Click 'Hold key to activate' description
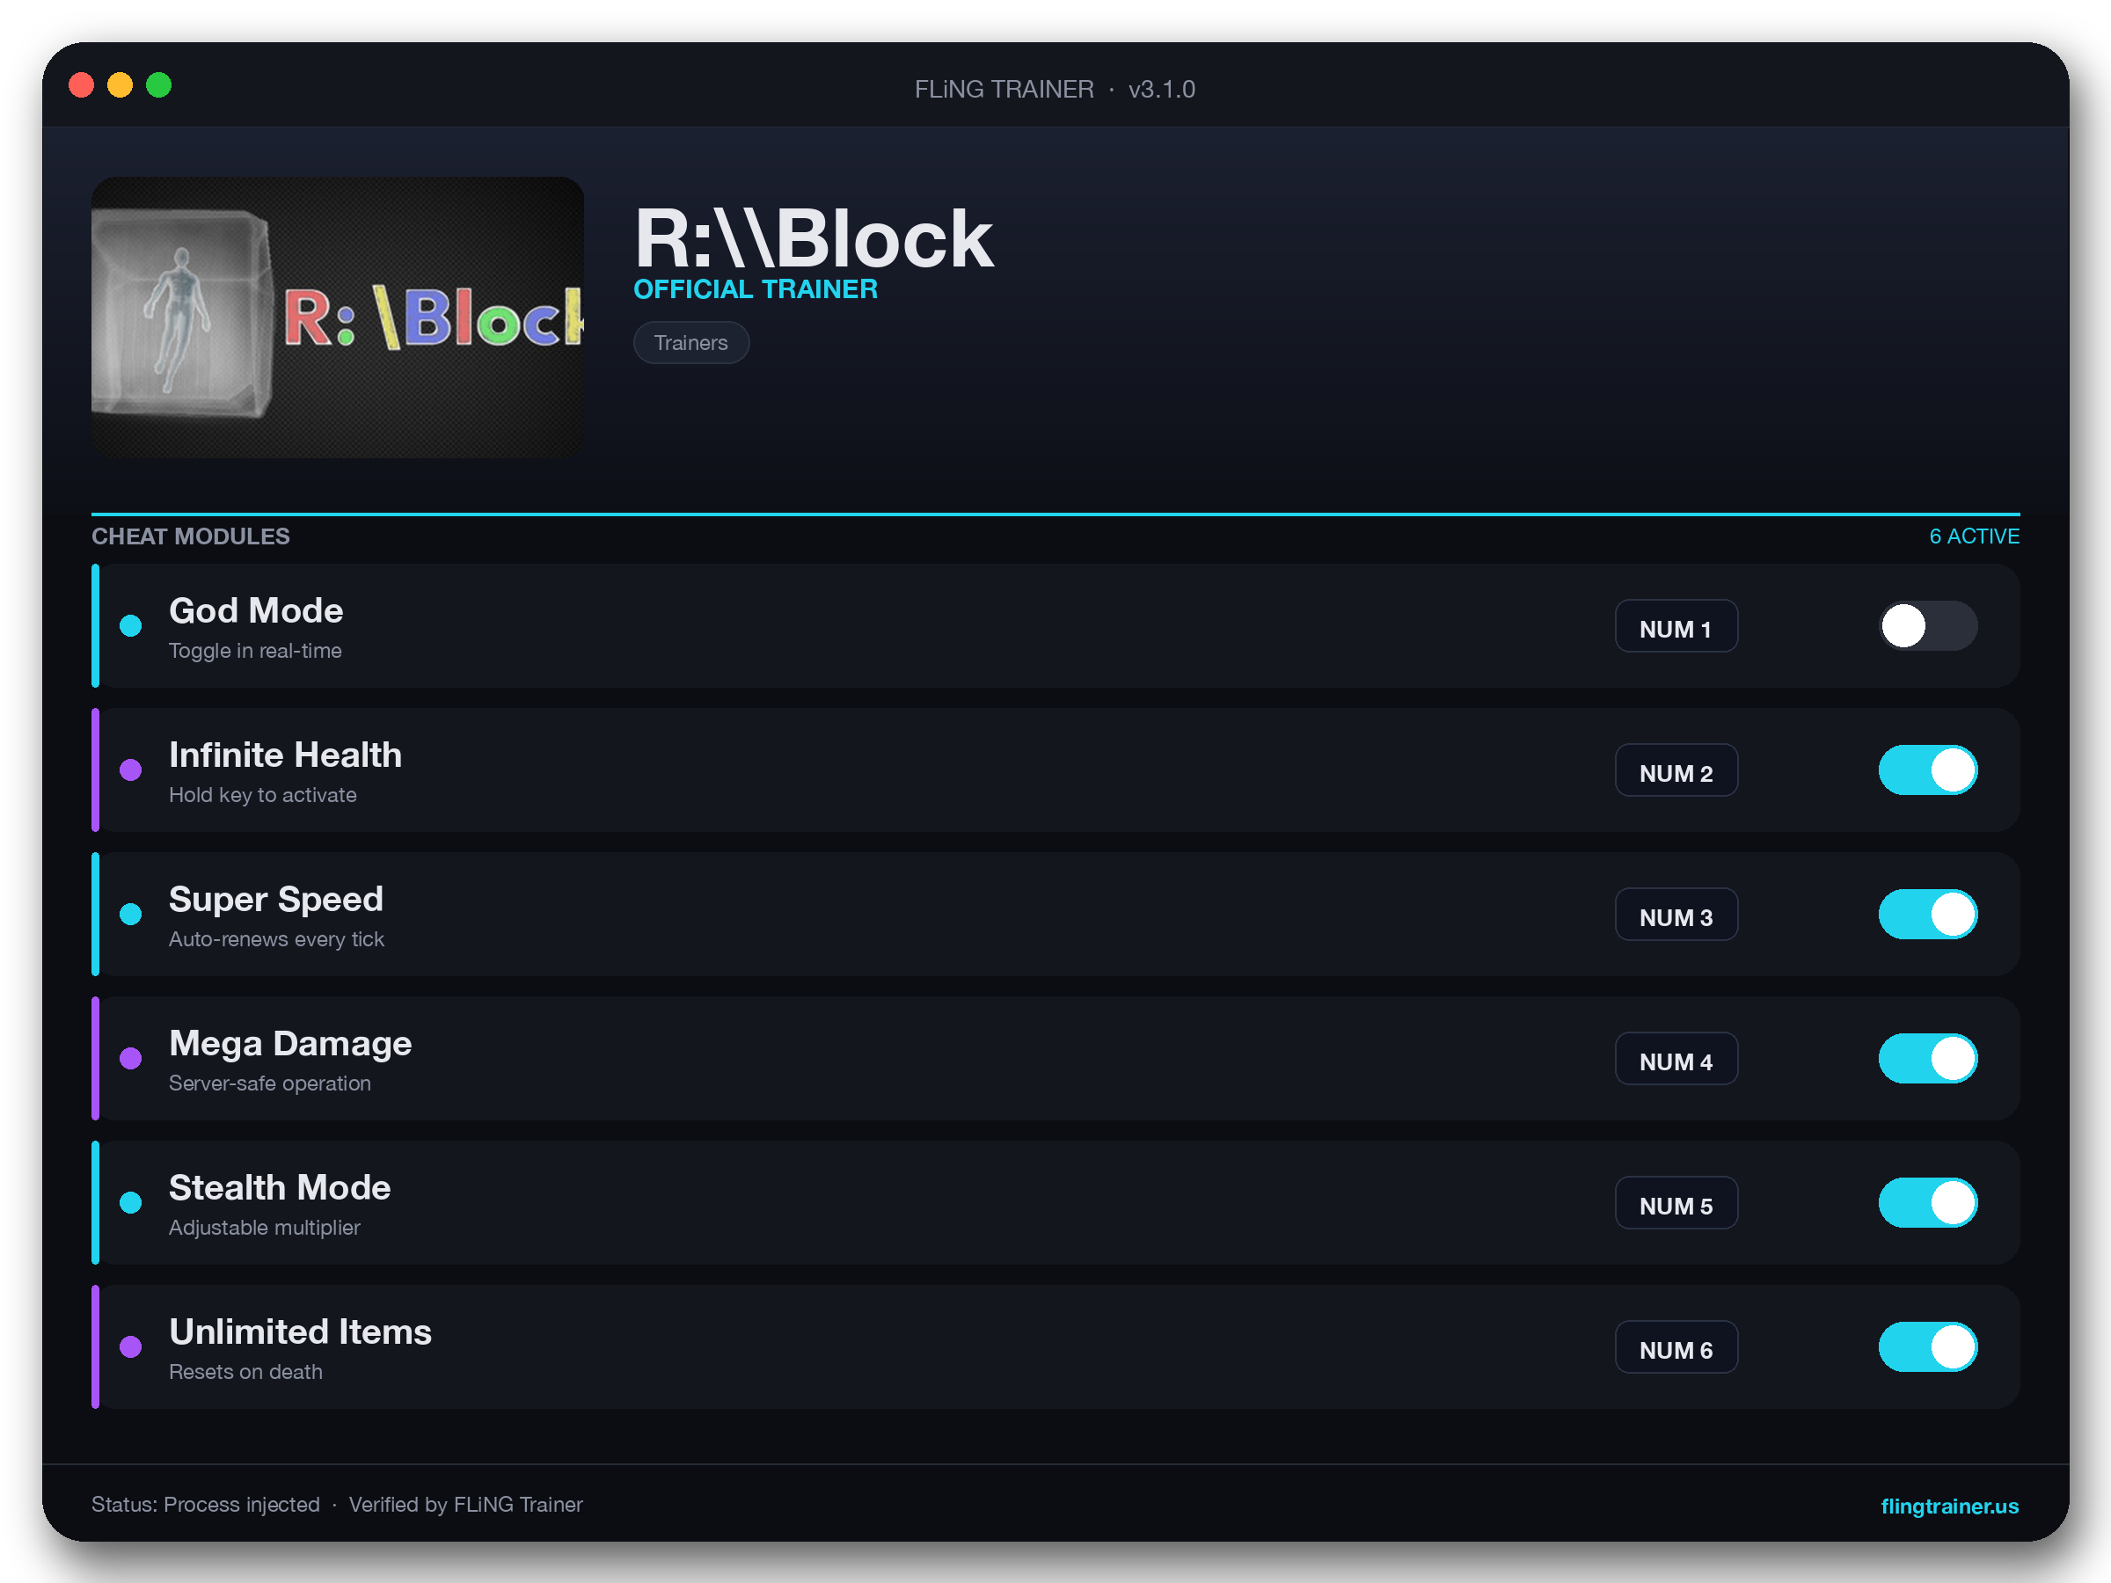Image resolution: width=2111 pixels, height=1583 pixels. point(262,795)
